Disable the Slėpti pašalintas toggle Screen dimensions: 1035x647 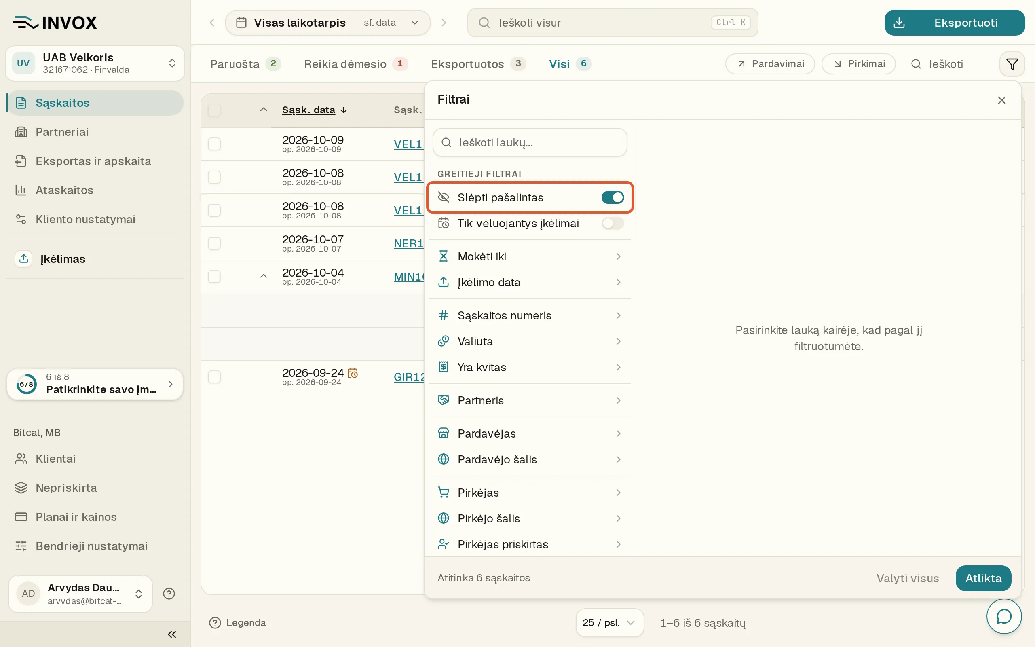point(613,197)
